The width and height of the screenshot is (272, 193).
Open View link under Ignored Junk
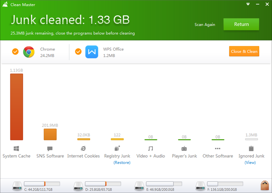[x=250, y=162]
